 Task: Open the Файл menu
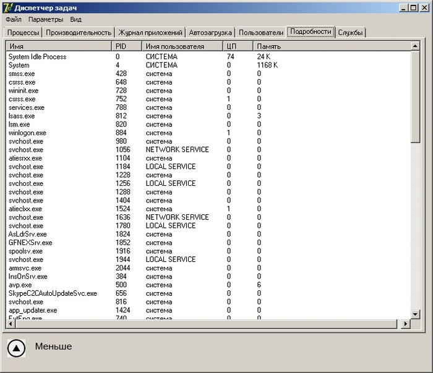[x=13, y=20]
